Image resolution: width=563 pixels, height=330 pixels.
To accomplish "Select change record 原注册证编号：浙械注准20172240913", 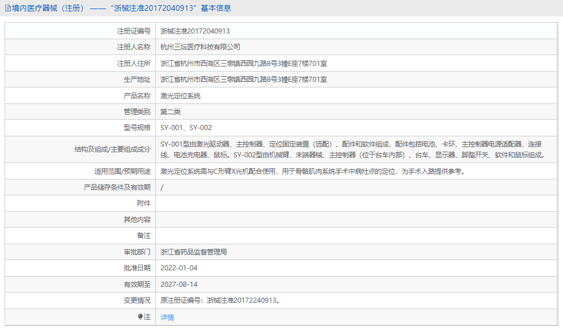I will pyautogui.click(x=220, y=300).
